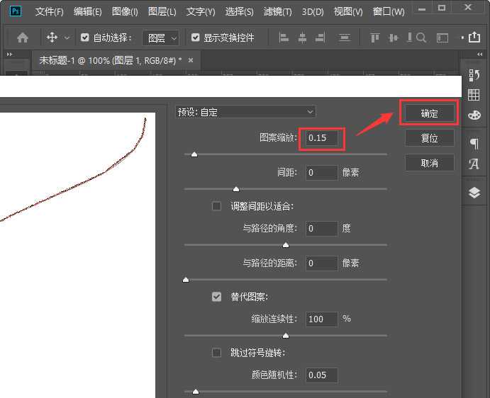This screenshot has height=398, width=490.
Task: Expand the 图层 auto-select dropdown
Action: point(162,38)
